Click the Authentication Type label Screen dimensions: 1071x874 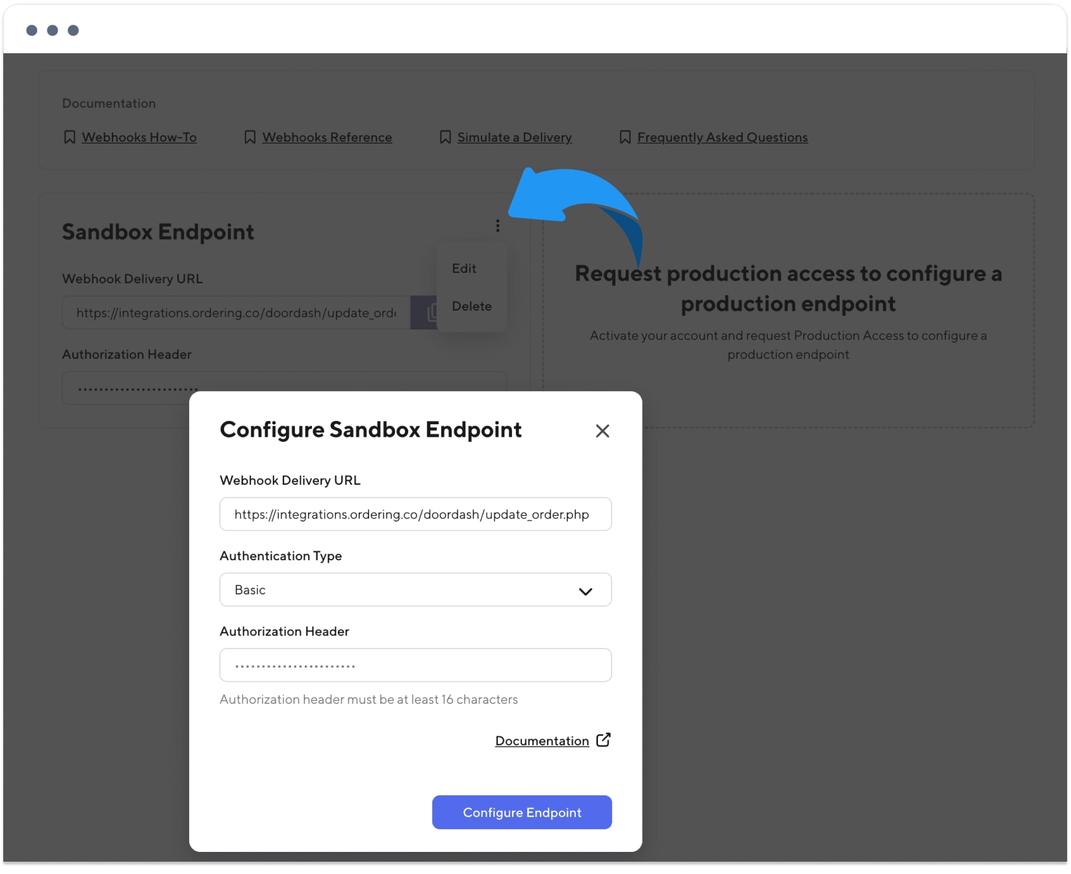281,556
